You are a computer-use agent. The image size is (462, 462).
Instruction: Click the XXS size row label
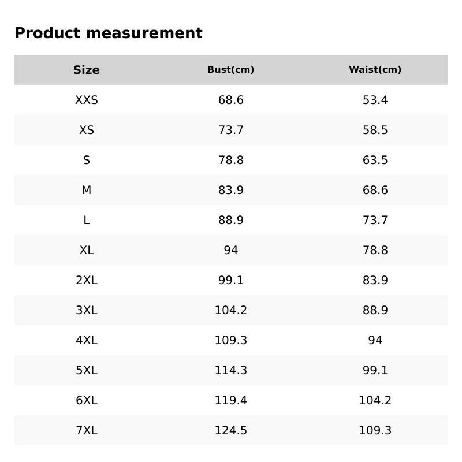(87, 100)
